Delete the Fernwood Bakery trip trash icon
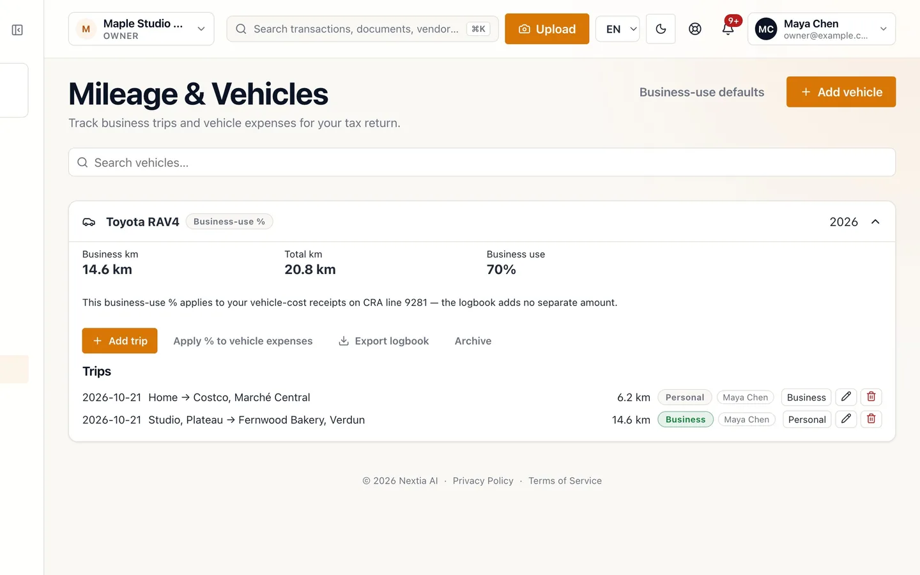This screenshot has width=920, height=575. 871,419
